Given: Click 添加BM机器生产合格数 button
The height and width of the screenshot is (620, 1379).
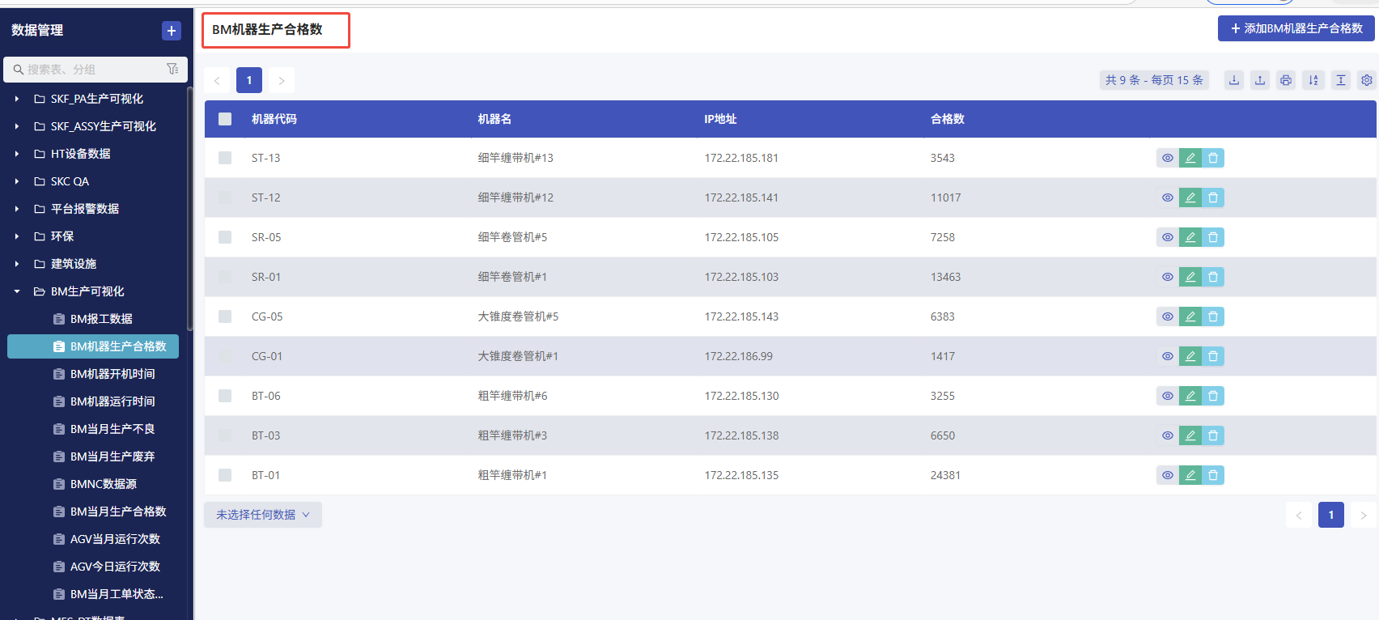Looking at the screenshot, I should 1296,28.
